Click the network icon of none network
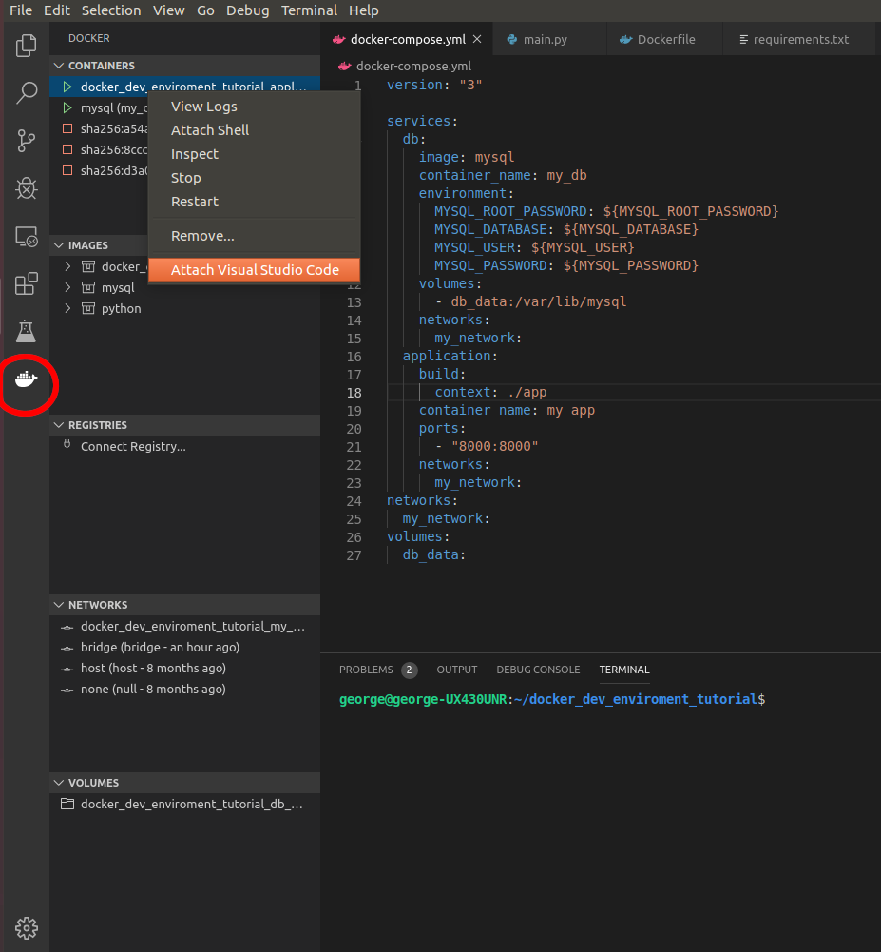 pyautogui.click(x=67, y=690)
